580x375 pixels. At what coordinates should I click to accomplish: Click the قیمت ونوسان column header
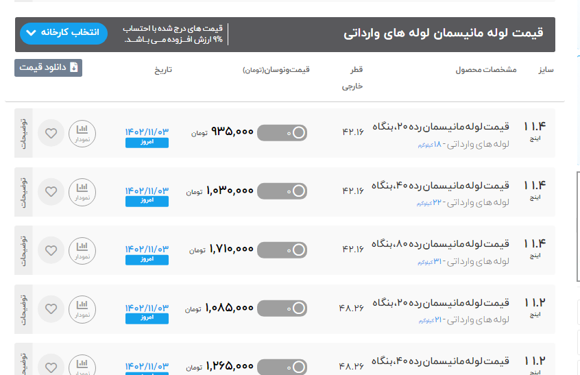coord(276,70)
